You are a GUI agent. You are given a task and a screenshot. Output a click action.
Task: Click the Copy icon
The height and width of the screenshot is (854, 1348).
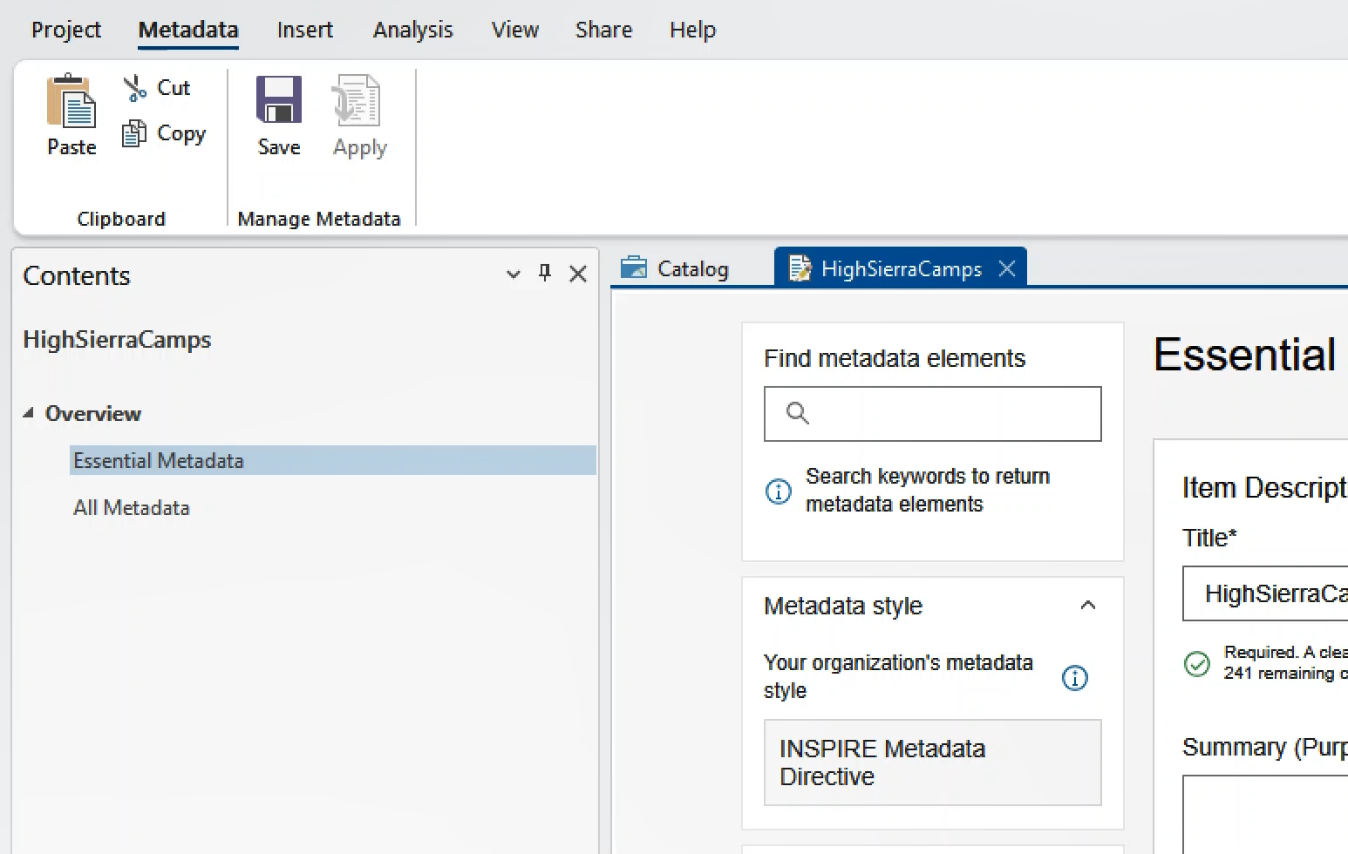click(x=133, y=132)
